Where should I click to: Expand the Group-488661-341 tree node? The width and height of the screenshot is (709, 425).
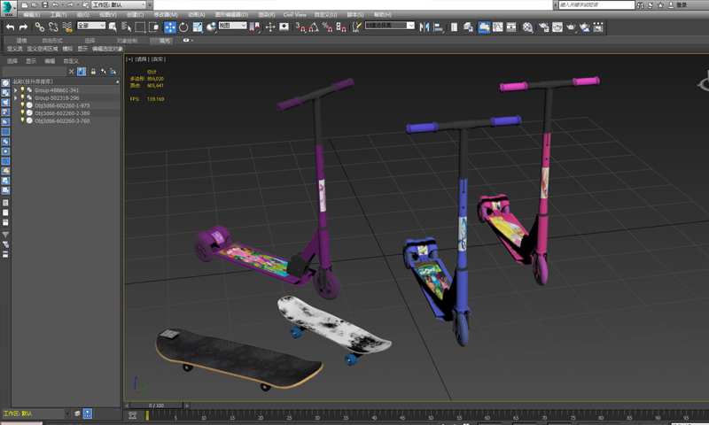pyautogui.click(x=15, y=90)
